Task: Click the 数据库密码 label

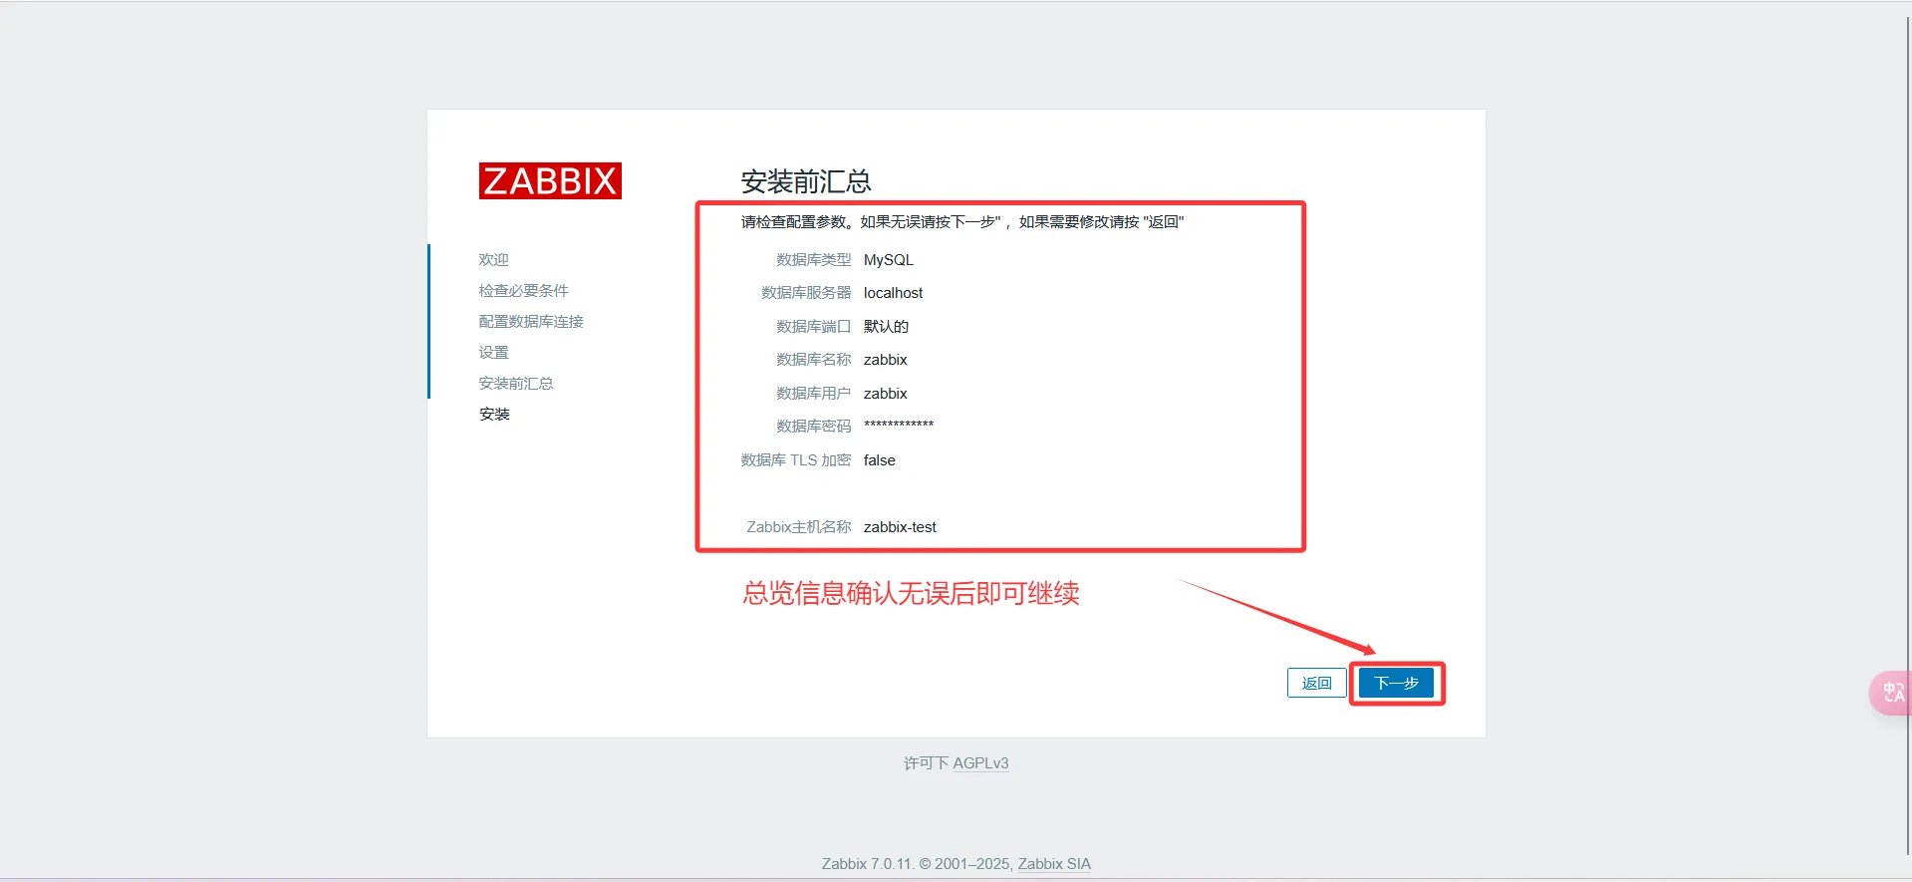Action: click(813, 427)
